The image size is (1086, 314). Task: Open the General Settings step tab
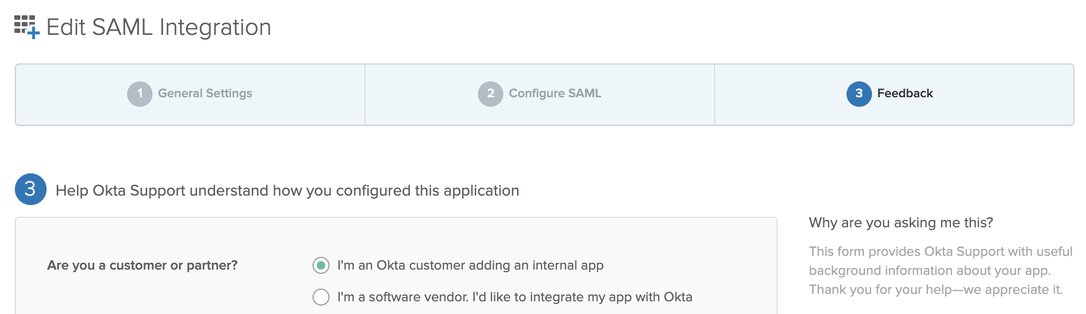[190, 94]
